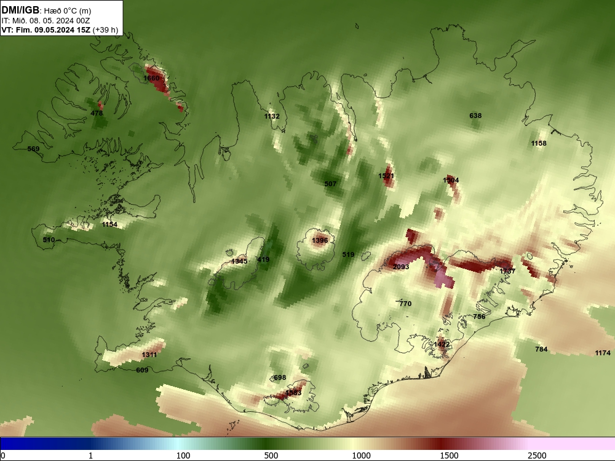This screenshot has width=615, height=461.
Task: Click the 0 tick on the color scale
Action: pos(3,455)
